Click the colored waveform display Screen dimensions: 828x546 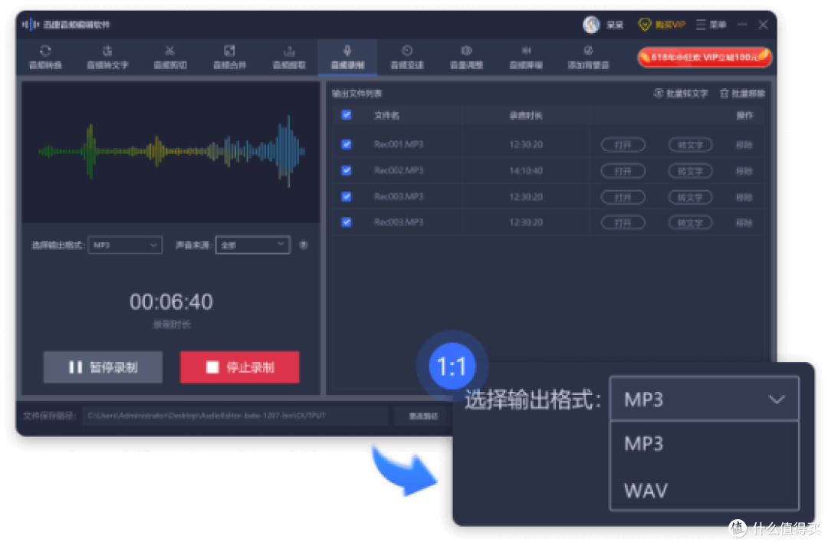point(171,152)
